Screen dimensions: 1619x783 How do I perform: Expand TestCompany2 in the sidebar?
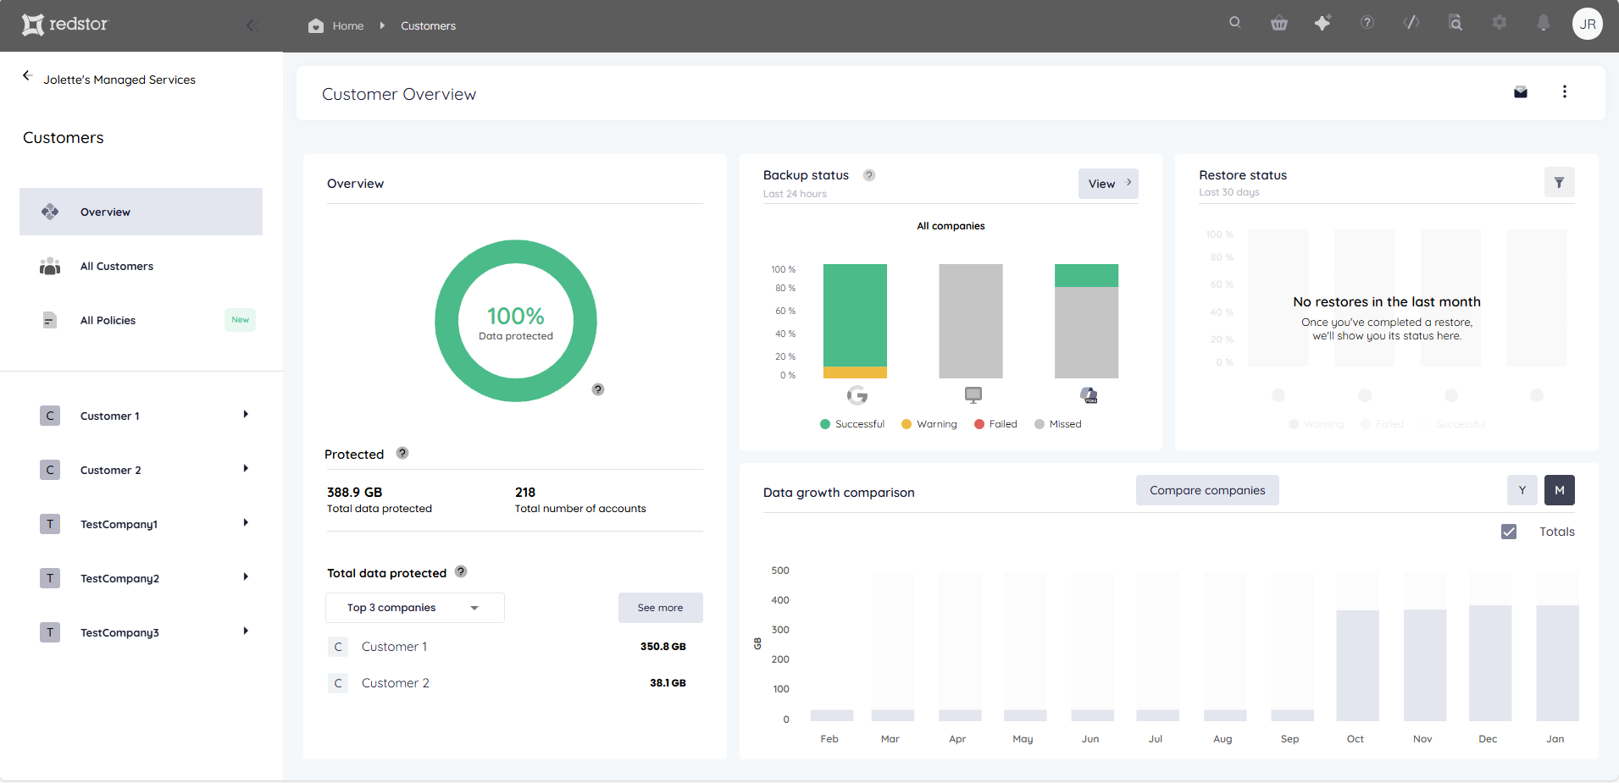click(x=246, y=577)
